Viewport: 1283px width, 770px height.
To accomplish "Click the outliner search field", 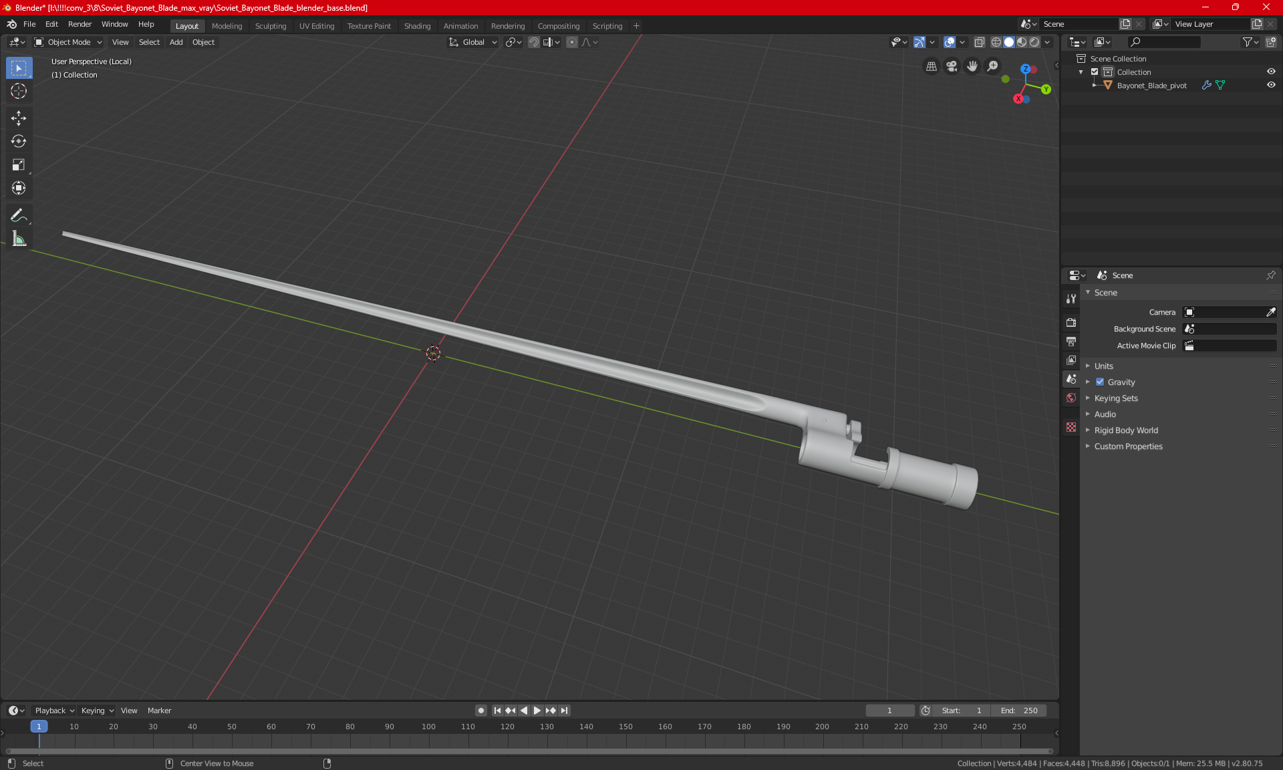I will pyautogui.click(x=1163, y=42).
